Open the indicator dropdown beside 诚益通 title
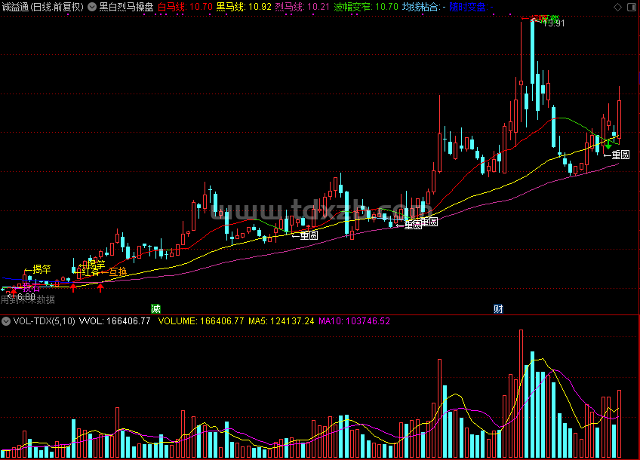Screen dimensions: 640x460 (92, 7)
